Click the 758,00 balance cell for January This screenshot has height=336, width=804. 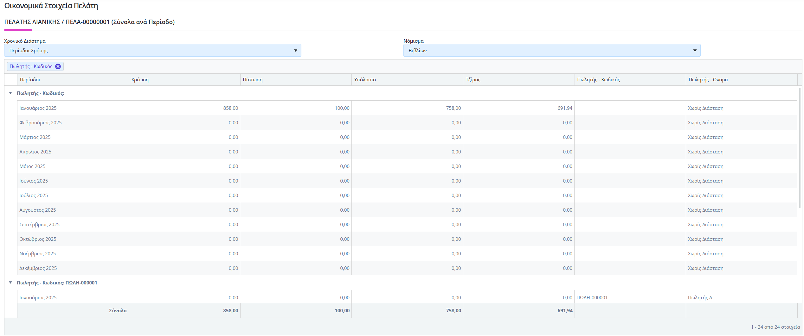coord(407,108)
